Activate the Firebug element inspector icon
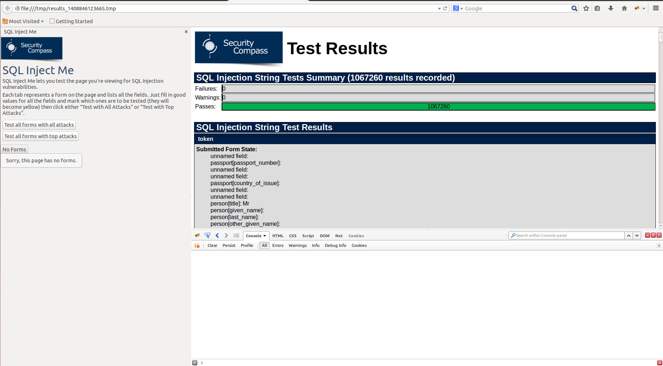This screenshot has width=663, height=366. point(207,235)
